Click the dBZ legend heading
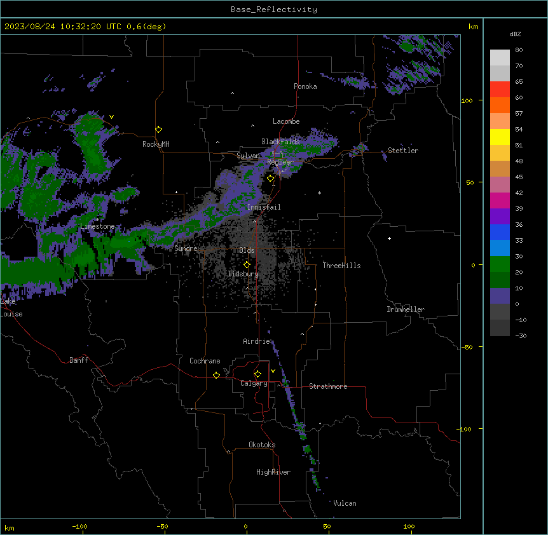 click(515, 34)
